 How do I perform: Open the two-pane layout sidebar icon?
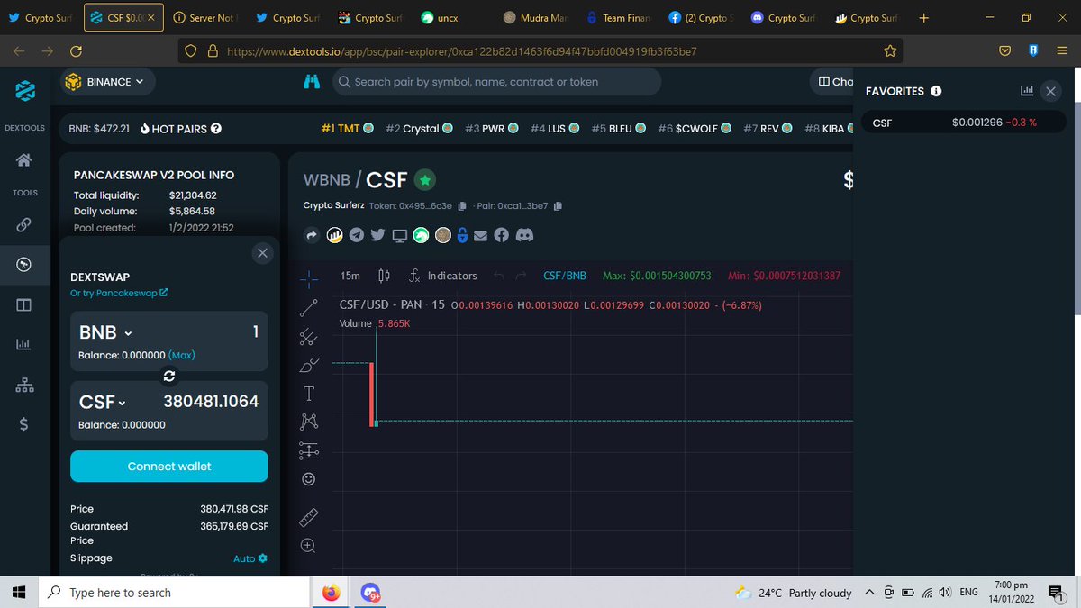coord(24,305)
